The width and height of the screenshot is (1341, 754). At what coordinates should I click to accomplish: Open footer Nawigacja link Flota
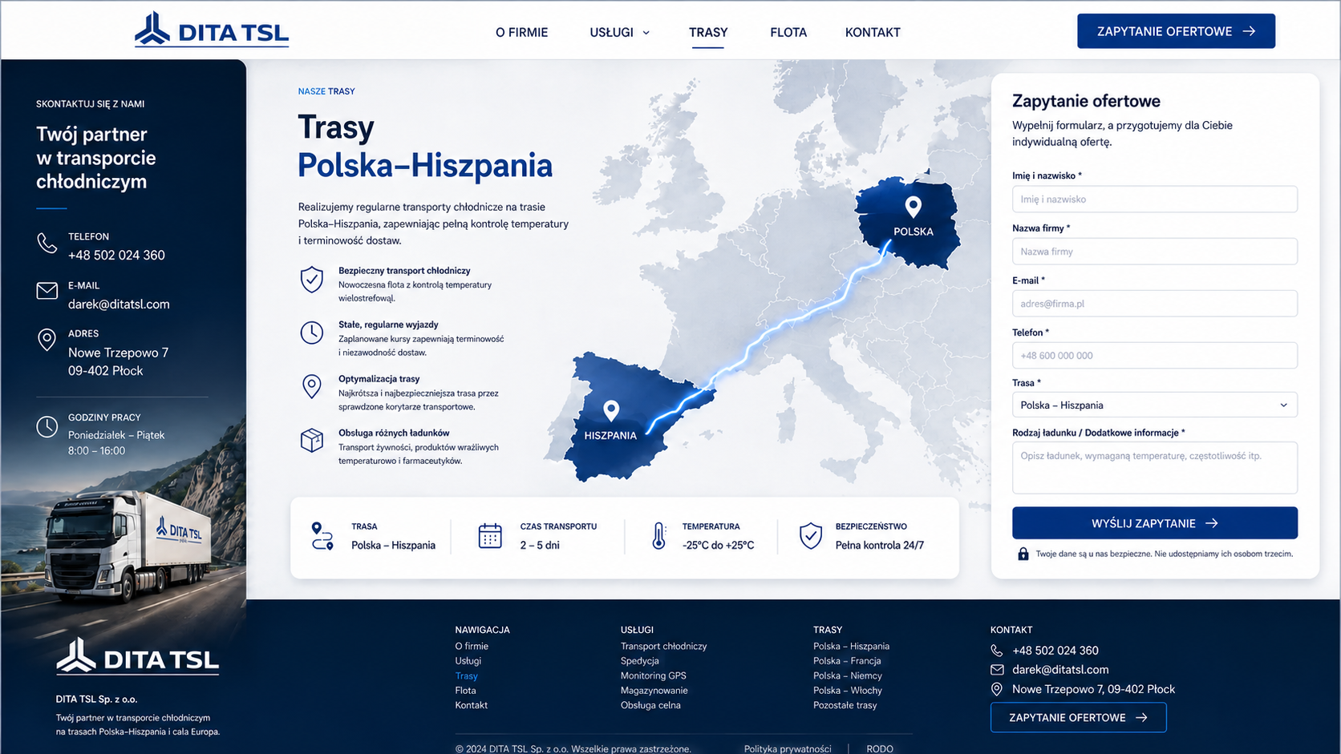tap(465, 690)
